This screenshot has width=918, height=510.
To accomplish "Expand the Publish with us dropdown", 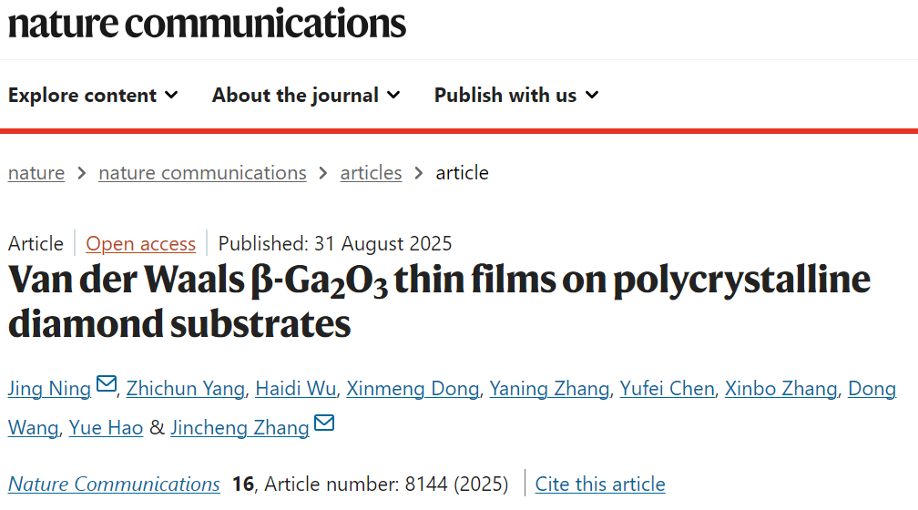I will (x=516, y=95).
